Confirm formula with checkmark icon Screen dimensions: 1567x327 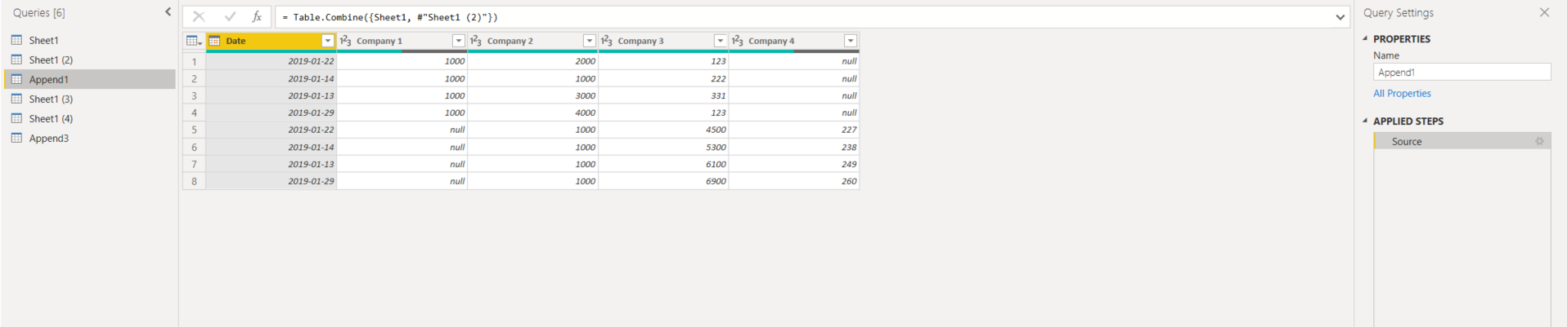click(x=230, y=16)
